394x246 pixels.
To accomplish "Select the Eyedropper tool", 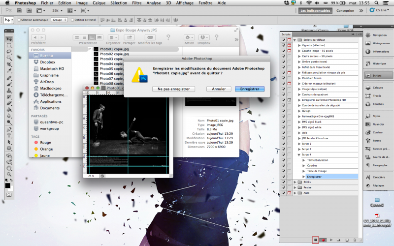I will (9, 70).
